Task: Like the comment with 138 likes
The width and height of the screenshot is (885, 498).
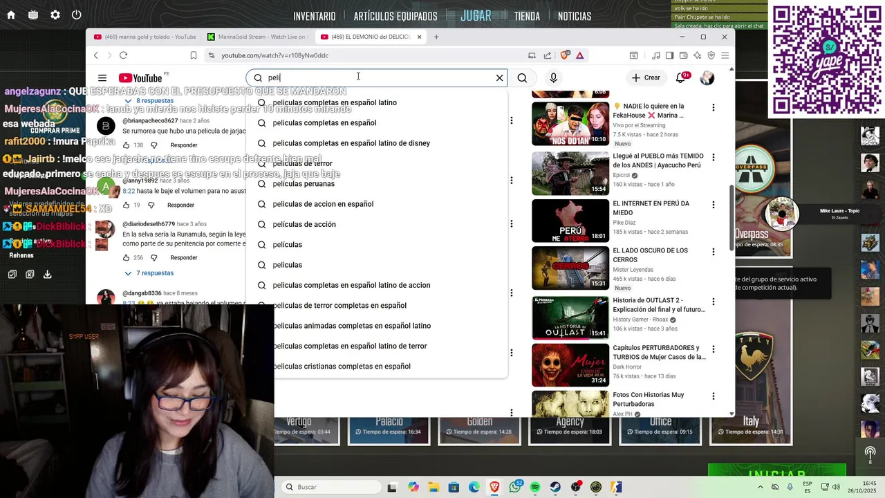Action: 126,145
